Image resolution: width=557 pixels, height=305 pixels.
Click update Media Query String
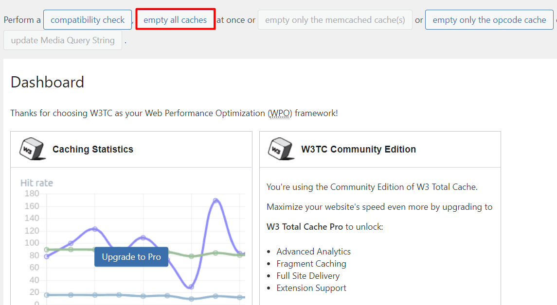click(62, 40)
